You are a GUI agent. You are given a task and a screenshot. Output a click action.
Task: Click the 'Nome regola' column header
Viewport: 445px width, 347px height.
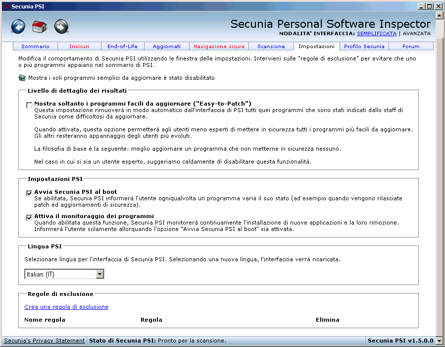click(45, 320)
